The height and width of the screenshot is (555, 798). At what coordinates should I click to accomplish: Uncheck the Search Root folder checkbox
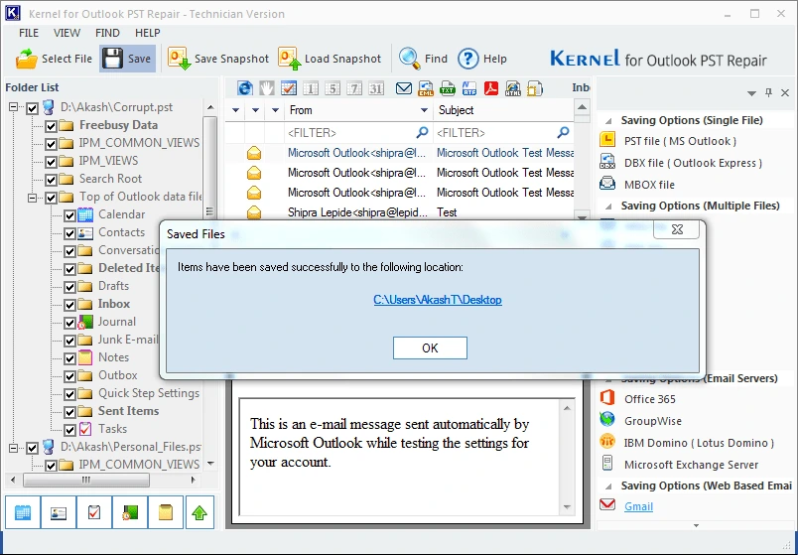tap(51, 180)
